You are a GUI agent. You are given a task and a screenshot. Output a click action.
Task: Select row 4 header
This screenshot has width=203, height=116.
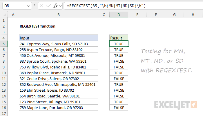pos(3,38)
